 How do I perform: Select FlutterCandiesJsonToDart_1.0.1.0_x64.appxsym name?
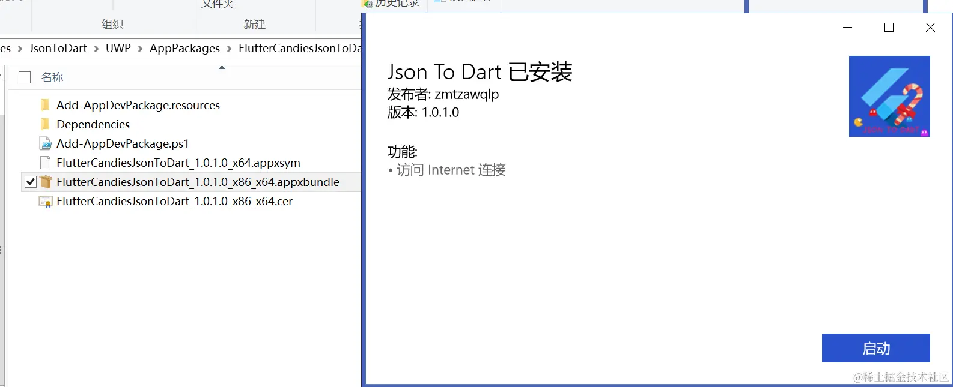pyautogui.click(x=178, y=163)
